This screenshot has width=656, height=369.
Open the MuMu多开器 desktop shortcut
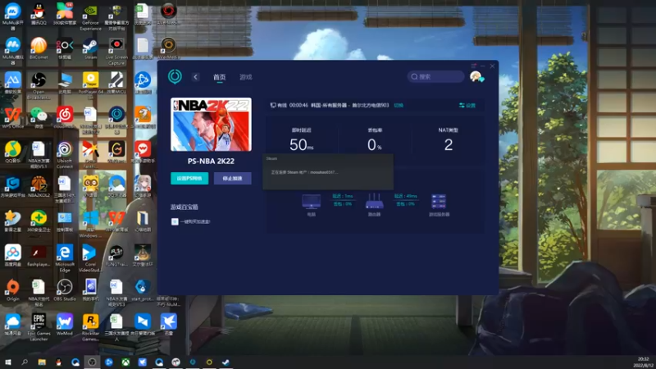[x=12, y=16]
